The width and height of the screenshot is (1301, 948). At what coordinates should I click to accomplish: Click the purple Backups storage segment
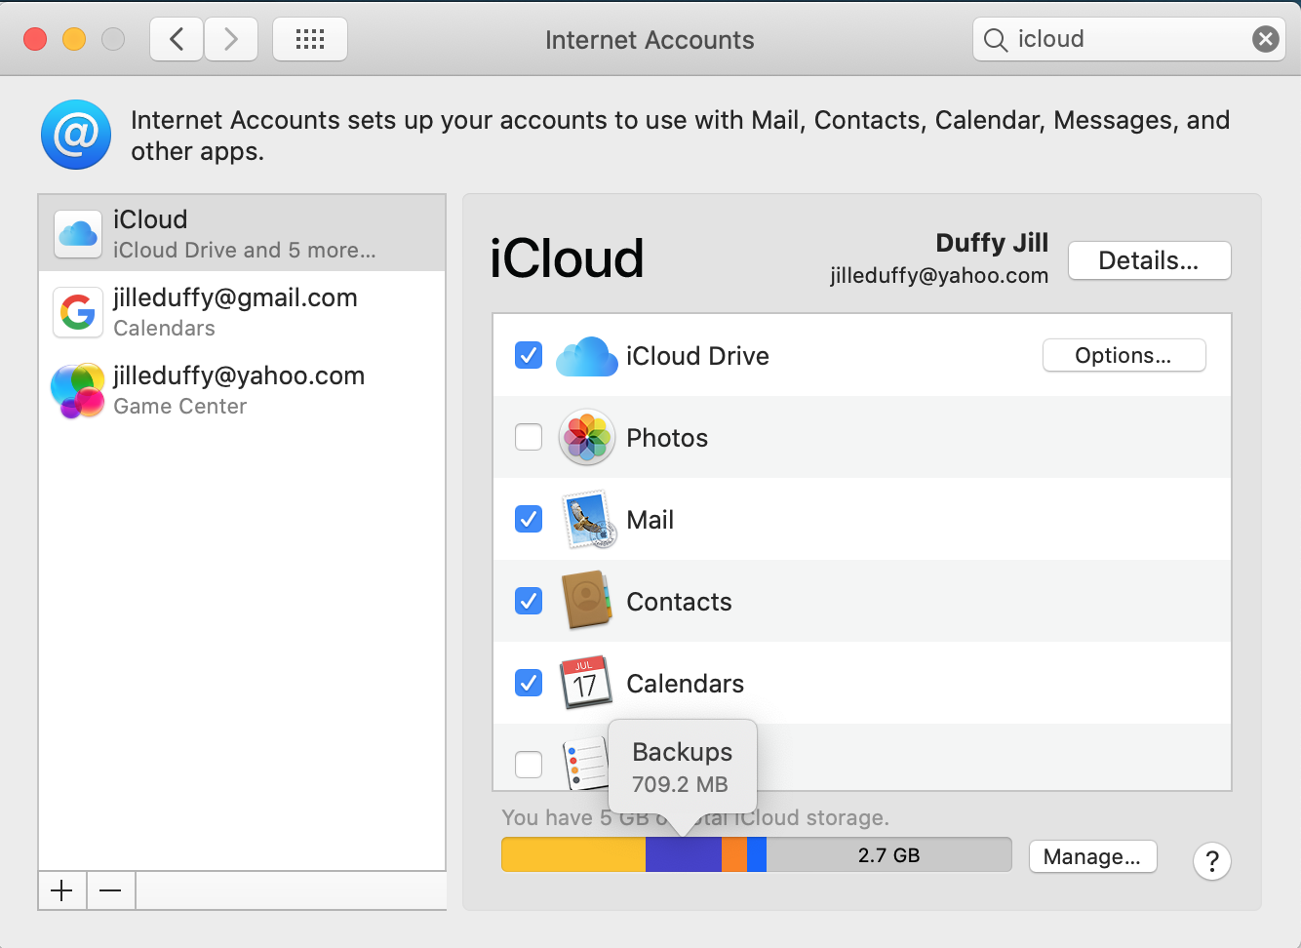[684, 855]
